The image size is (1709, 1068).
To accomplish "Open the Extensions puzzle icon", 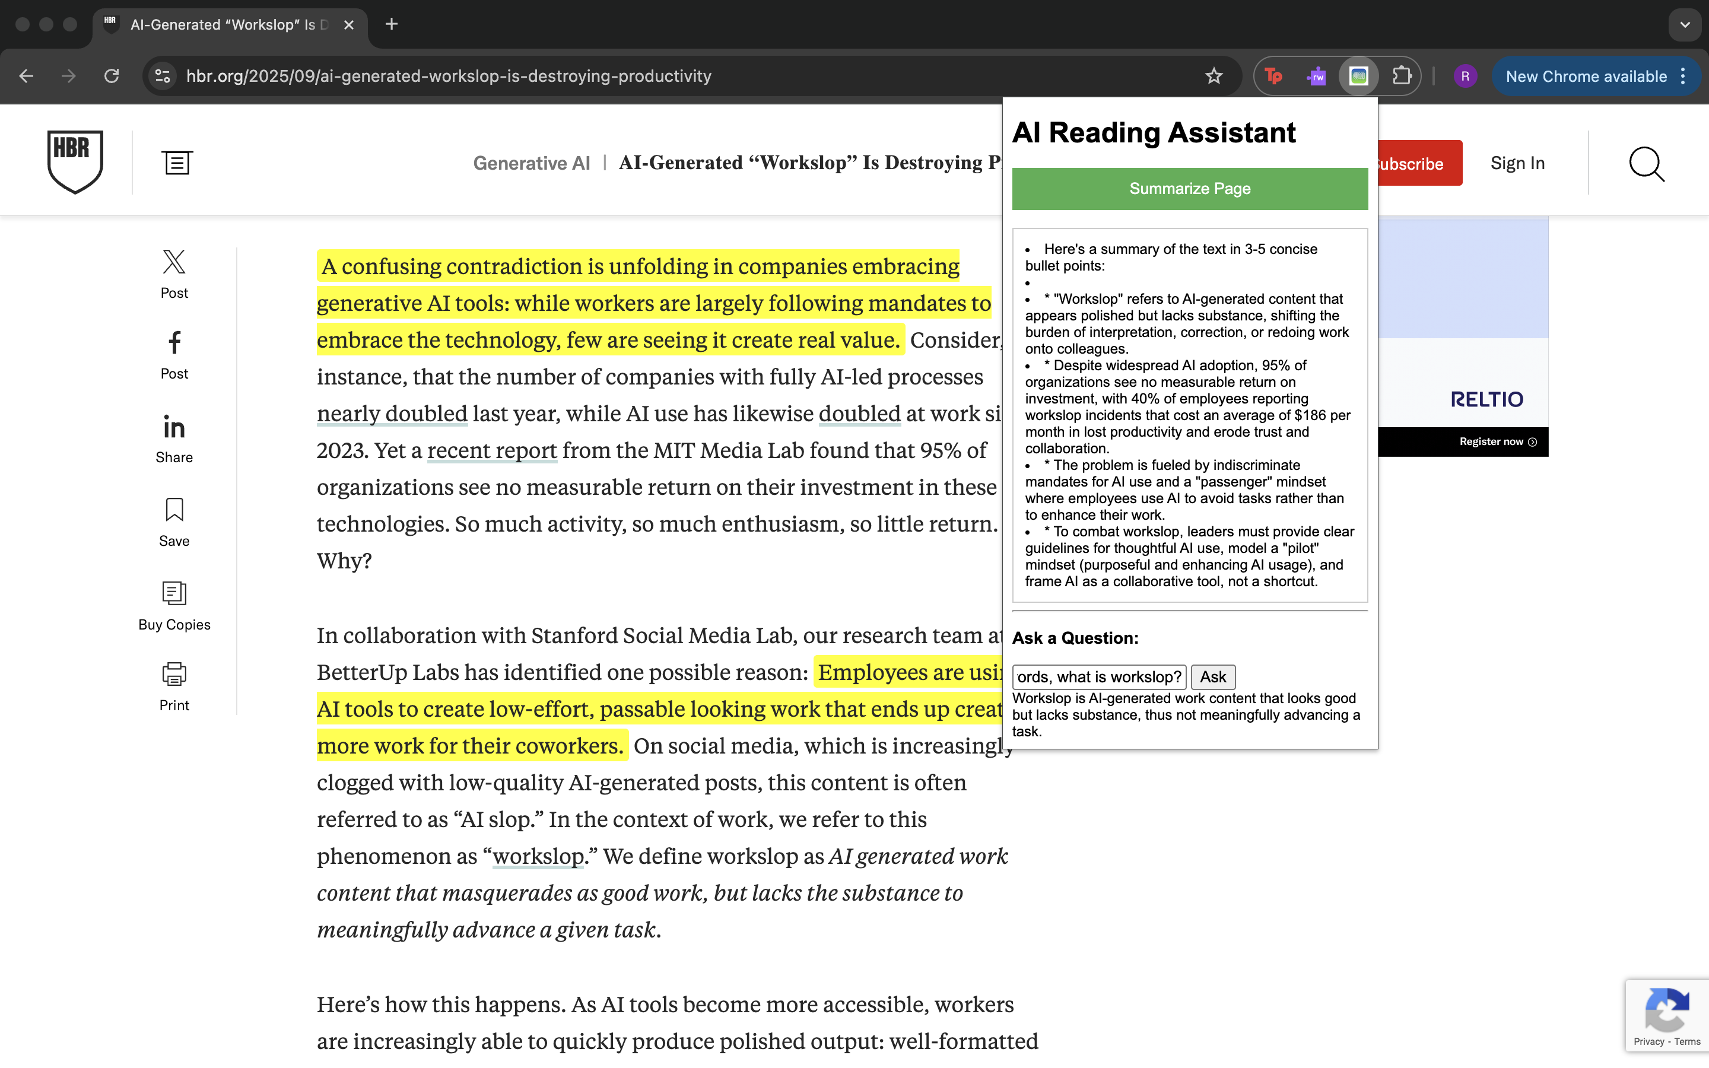I will (x=1401, y=77).
